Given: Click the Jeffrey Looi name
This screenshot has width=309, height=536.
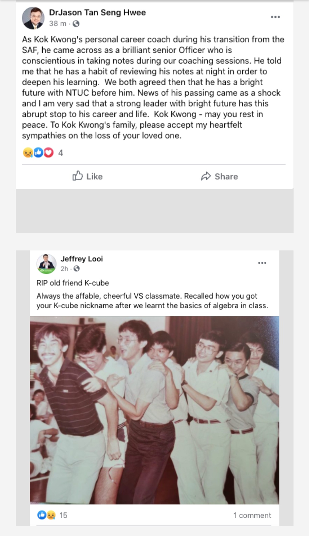Looking at the screenshot, I should click(82, 259).
